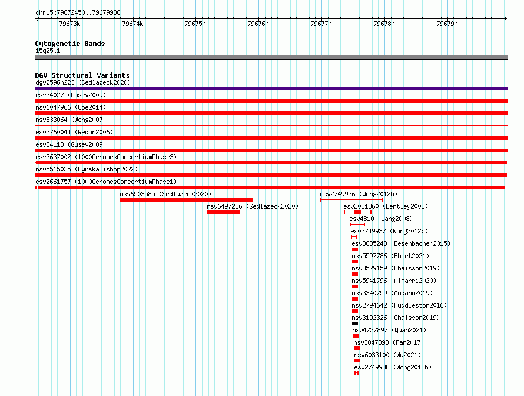Open the esv2760044 (Redon2006) variant label

pos(74,132)
